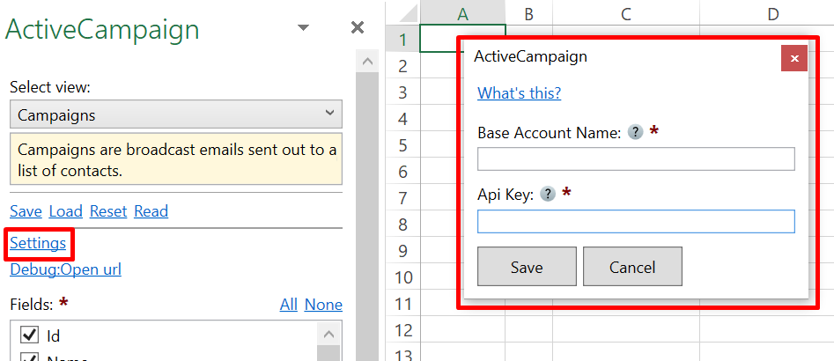The image size is (834, 361).
Task: Click the Cancel button in the dialog
Action: (632, 267)
